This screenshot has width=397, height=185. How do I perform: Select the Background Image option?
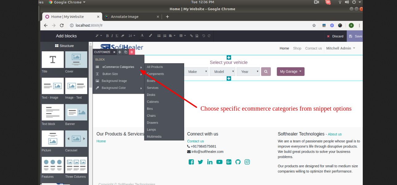(118, 81)
